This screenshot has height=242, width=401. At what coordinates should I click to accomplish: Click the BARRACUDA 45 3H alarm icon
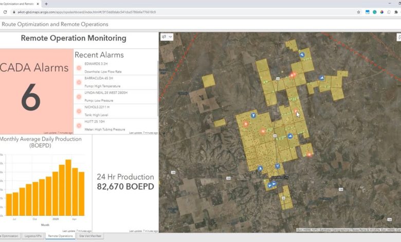[79, 82]
